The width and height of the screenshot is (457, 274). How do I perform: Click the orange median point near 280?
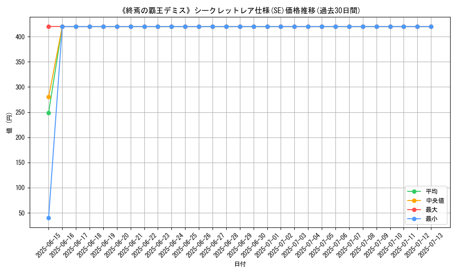click(x=49, y=97)
